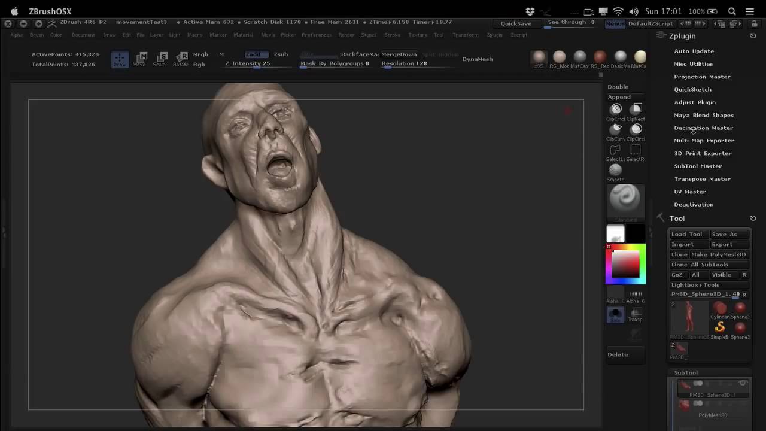Toggle the Mrgb channel
The image size is (766, 431).
200,54
